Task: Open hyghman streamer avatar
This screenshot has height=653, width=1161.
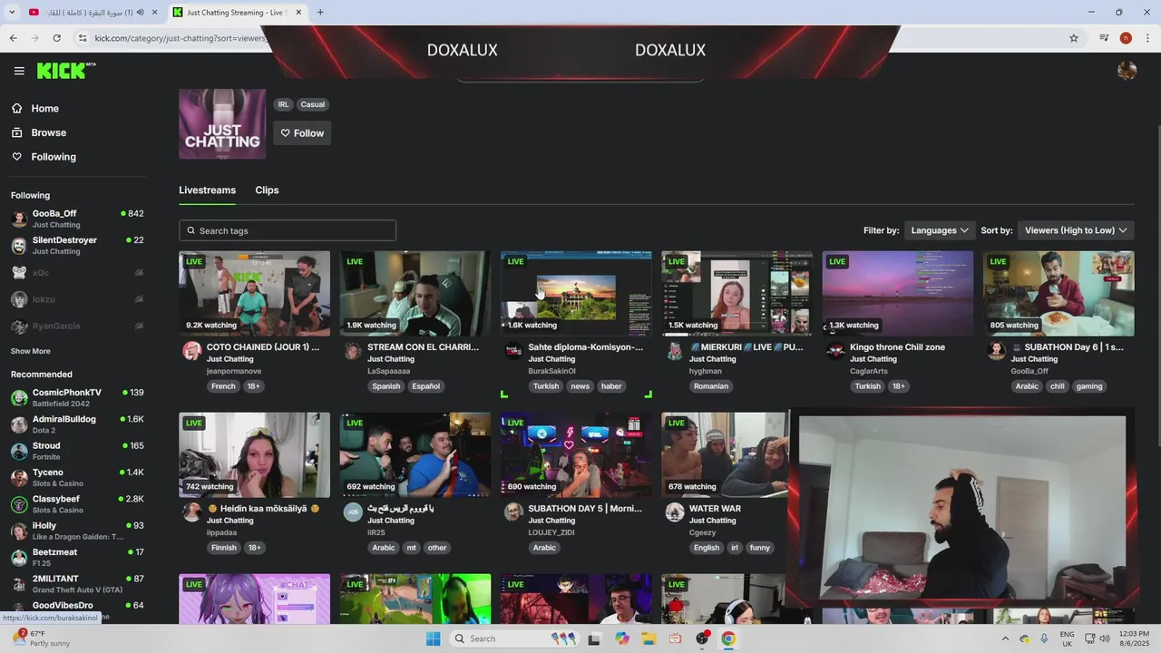Action: click(x=674, y=352)
